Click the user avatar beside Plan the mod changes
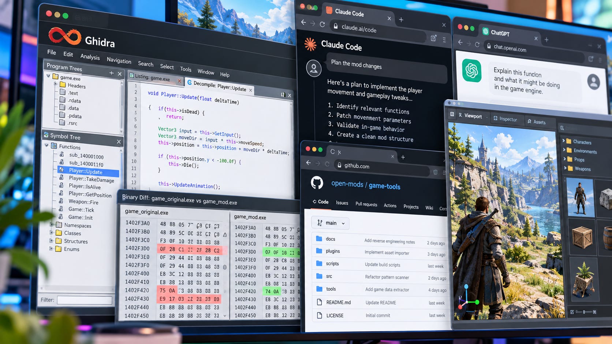The width and height of the screenshot is (612, 344). coord(314,68)
